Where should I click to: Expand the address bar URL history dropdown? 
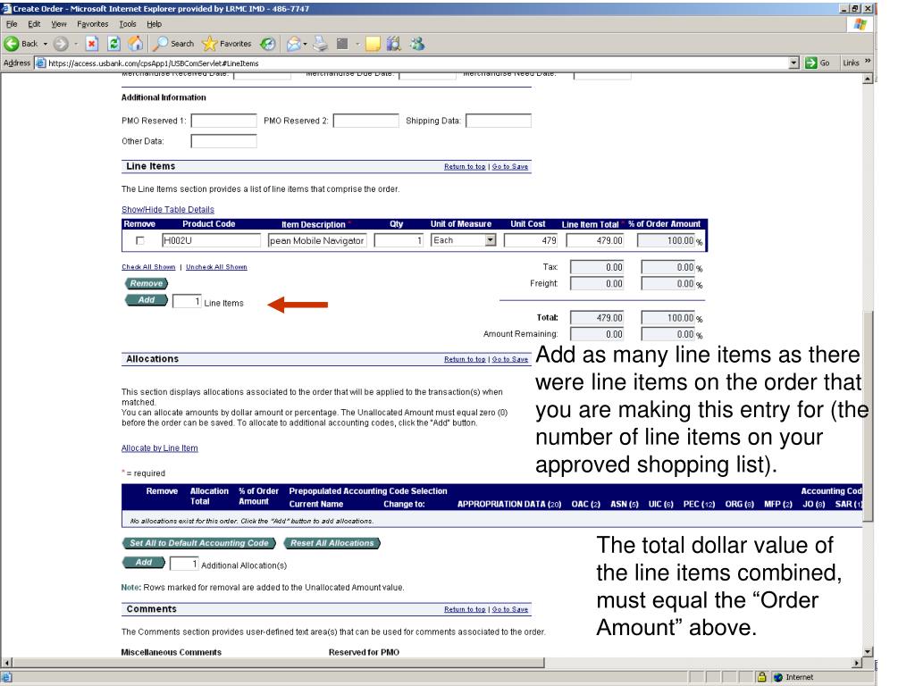click(x=793, y=63)
